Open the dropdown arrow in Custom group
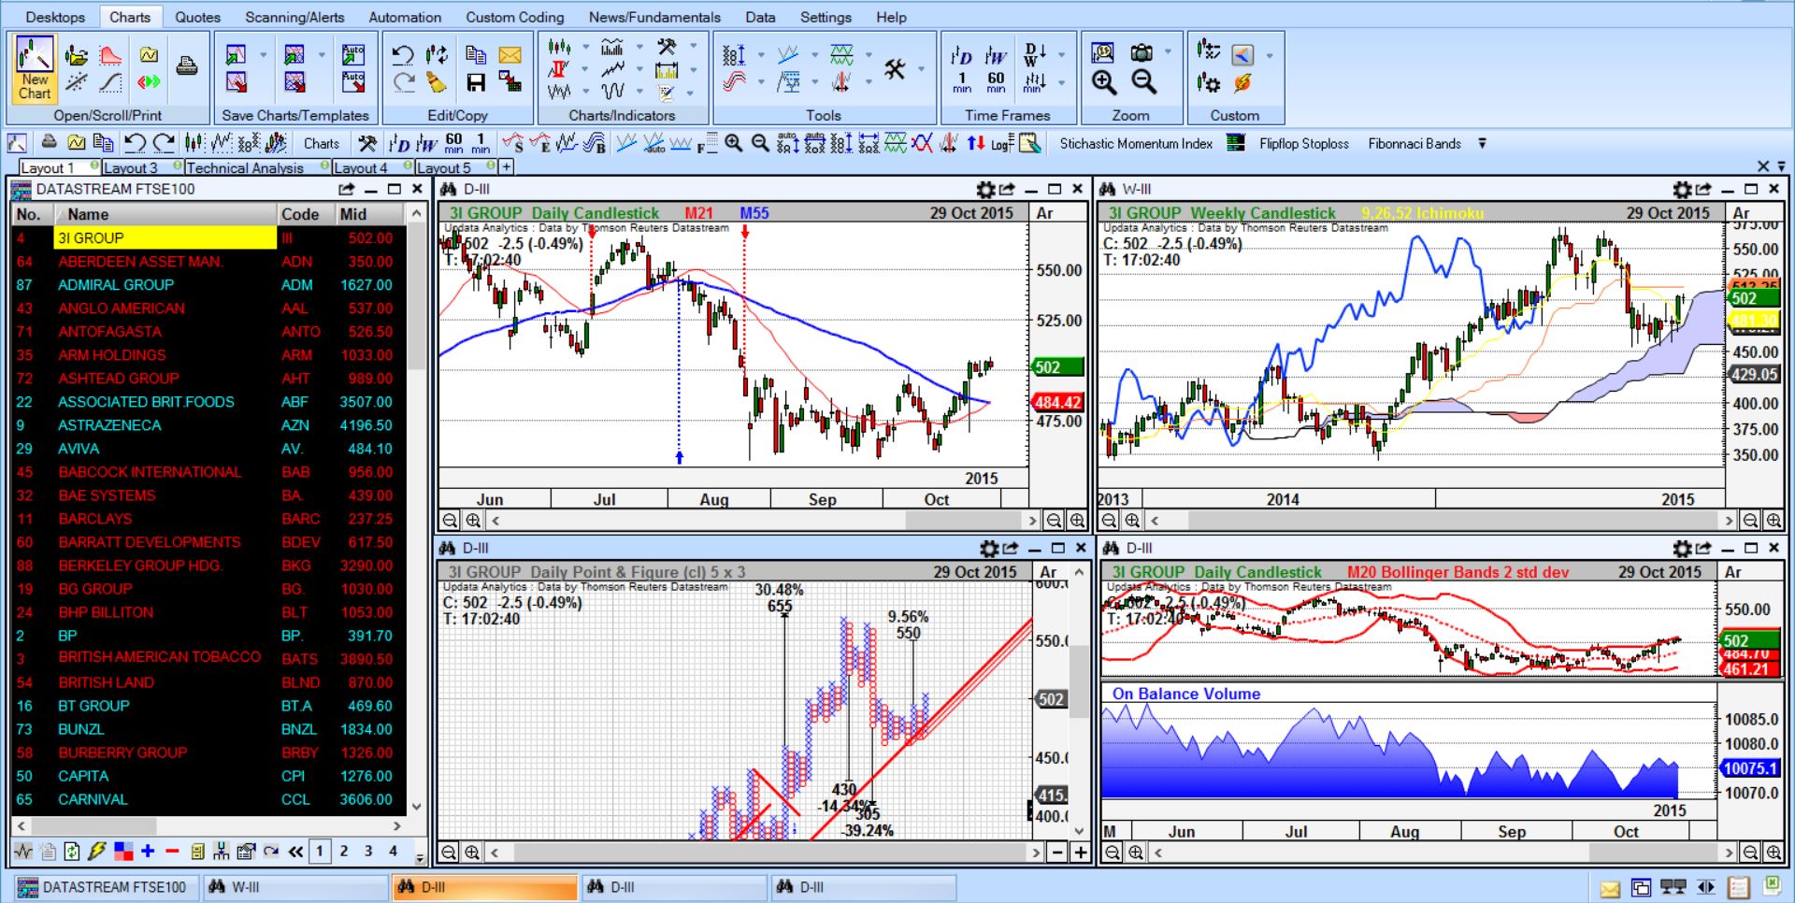This screenshot has width=1795, height=903. pos(1270,55)
